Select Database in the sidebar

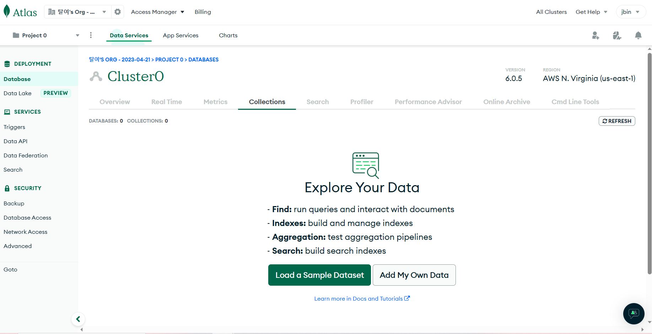[39, 79]
